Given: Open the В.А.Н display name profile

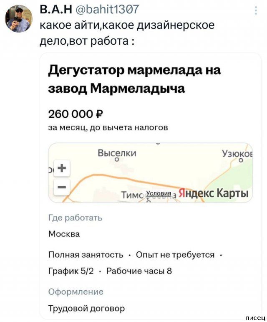Looking at the screenshot, I should coord(57,10).
